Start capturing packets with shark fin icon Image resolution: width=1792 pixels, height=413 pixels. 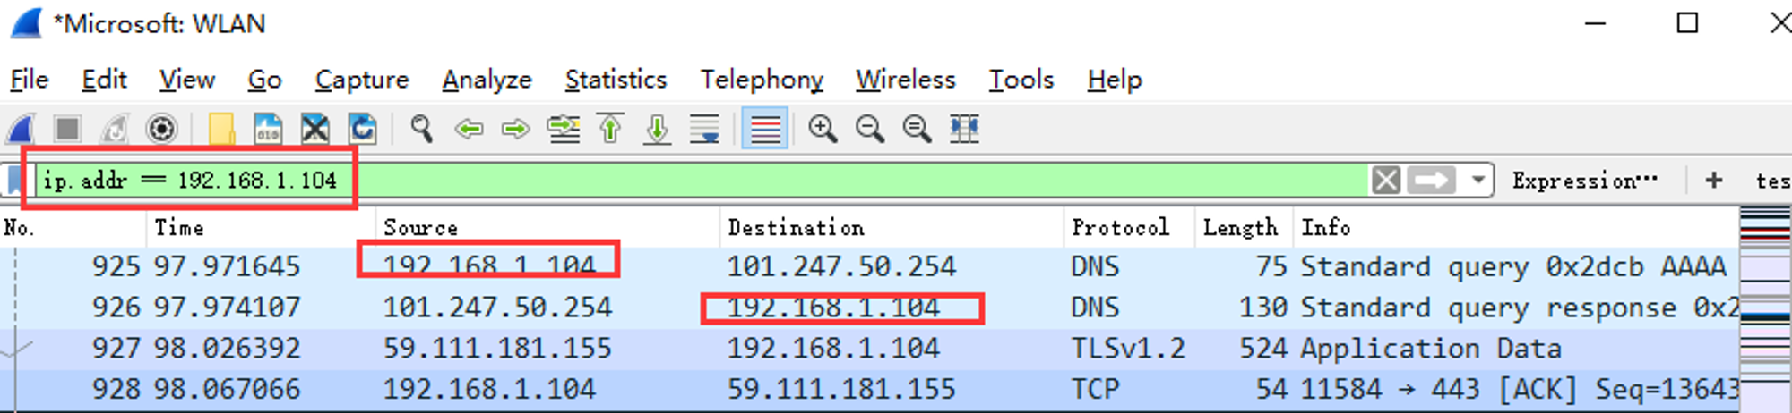tap(22, 130)
